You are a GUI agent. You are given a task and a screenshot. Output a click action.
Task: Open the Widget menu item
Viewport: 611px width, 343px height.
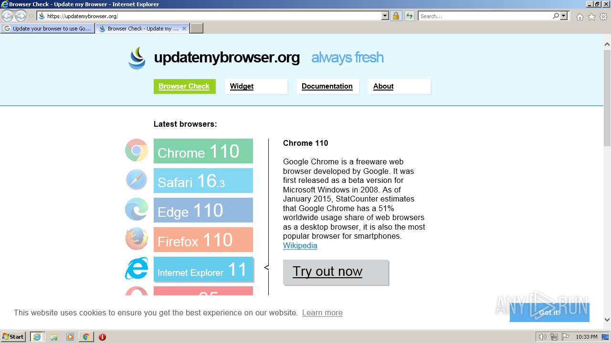click(256, 86)
